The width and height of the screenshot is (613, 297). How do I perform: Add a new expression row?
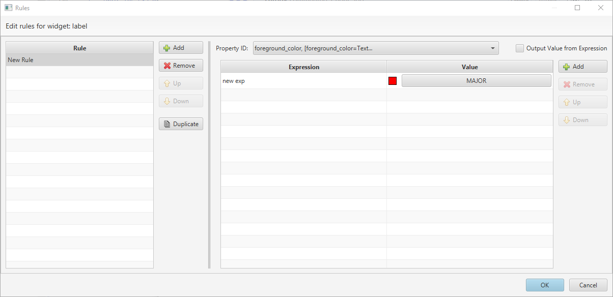(582, 66)
